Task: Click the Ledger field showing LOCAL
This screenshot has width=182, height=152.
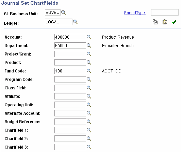Action: pyautogui.click(x=59, y=22)
